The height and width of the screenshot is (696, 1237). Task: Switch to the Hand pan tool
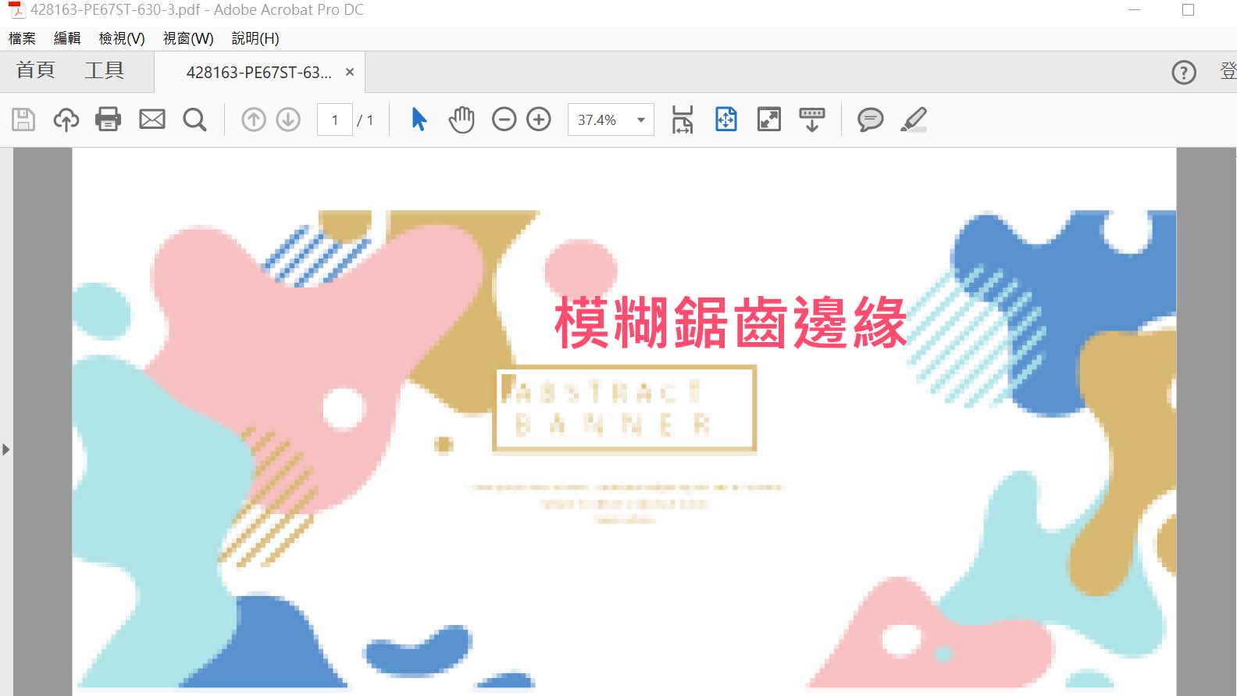tap(462, 120)
